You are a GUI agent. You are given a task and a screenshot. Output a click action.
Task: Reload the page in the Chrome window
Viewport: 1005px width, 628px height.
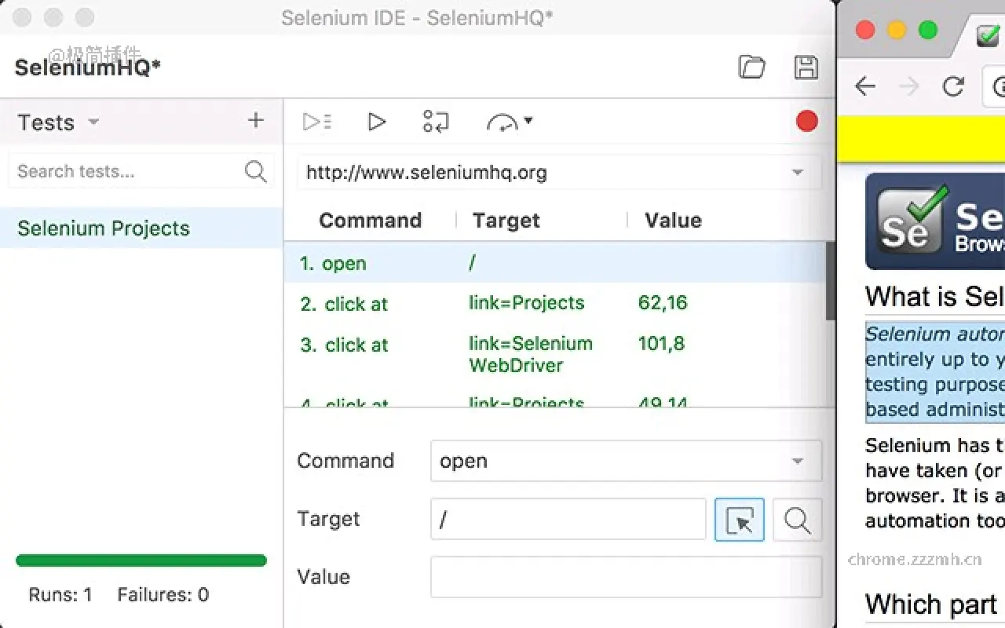[952, 86]
